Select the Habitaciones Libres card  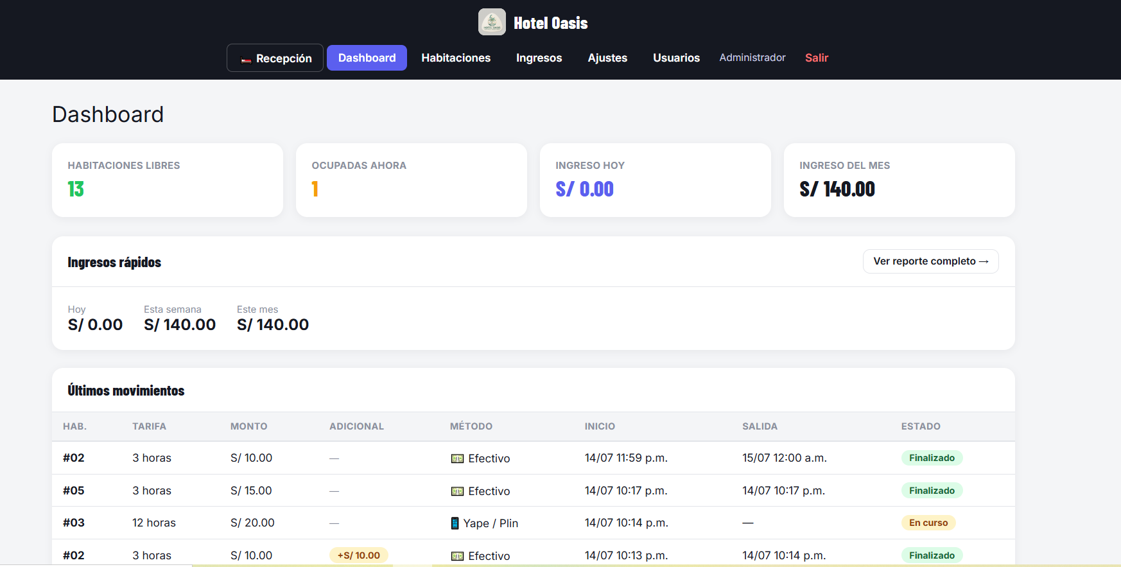click(168, 180)
